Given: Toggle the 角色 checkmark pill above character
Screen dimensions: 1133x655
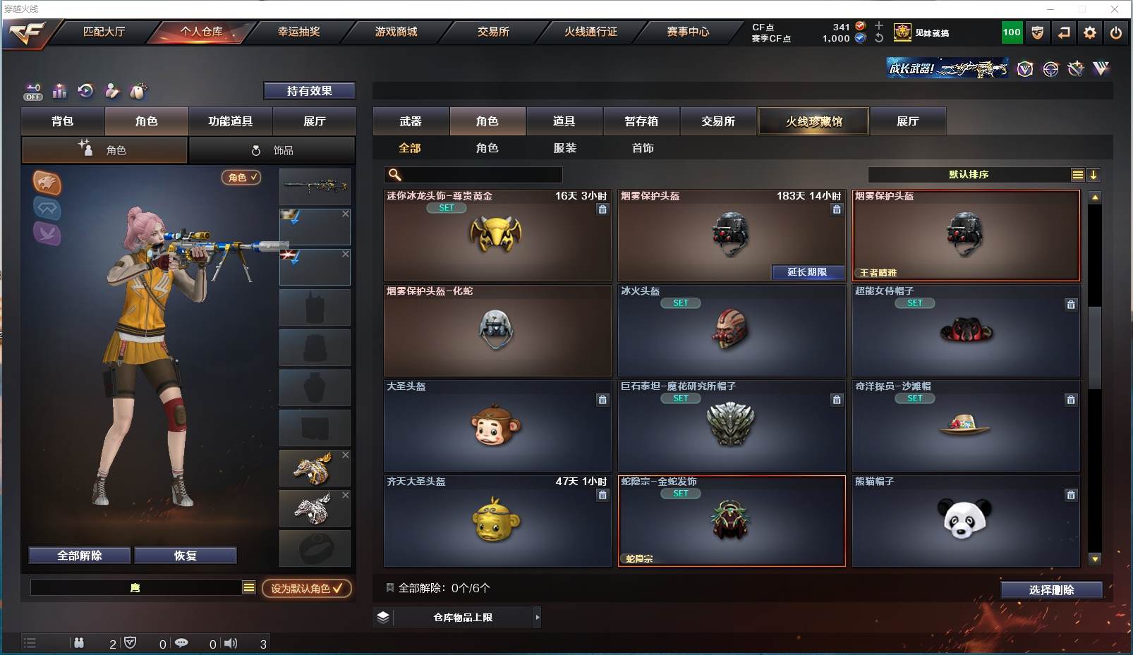Looking at the screenshot, I should coord(241,177).
